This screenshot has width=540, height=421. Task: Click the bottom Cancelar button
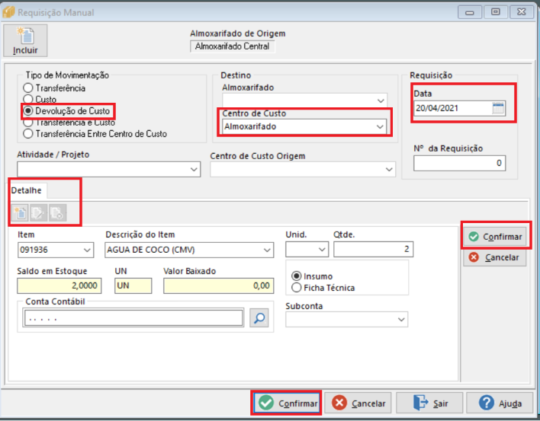(358, 403)
